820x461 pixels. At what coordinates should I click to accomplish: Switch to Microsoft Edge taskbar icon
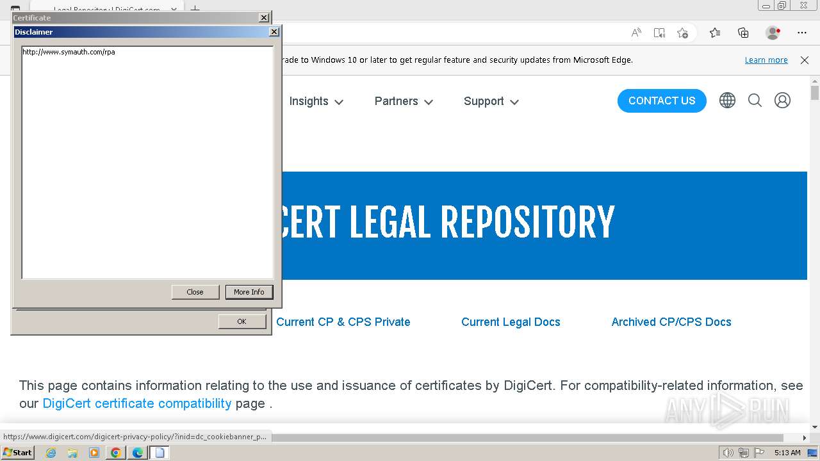(138, 453)
